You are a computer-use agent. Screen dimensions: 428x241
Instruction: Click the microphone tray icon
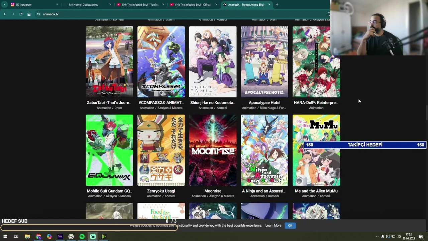[x=383, y=237]
